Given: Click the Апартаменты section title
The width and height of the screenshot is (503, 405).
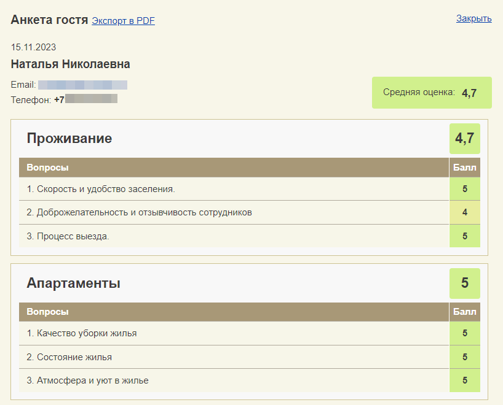Looking at the screenshot, I should click(x=73, y=283).
